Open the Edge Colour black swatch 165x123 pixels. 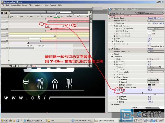pyautogui.click(x=149, y=85)
